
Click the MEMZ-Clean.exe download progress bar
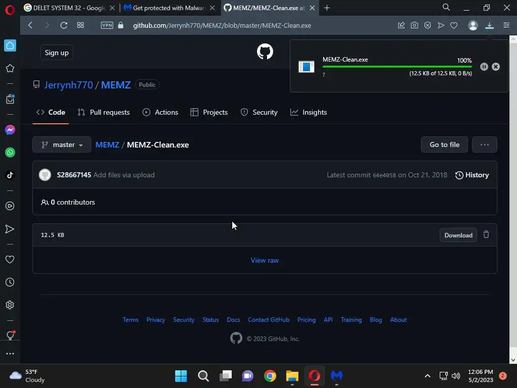397,67
